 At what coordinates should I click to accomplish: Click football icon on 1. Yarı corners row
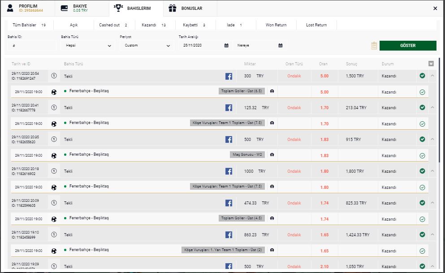[54, 251]
